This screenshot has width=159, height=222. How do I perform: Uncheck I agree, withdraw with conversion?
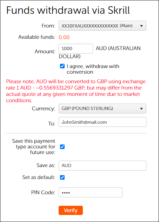tap(62, 66)
